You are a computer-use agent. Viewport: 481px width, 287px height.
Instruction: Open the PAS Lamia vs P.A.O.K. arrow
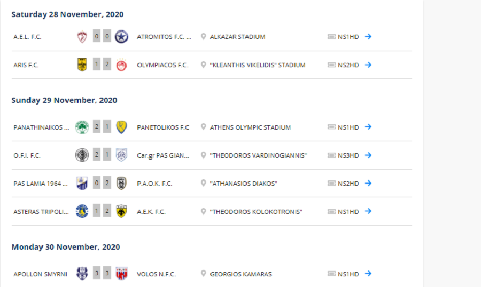pyautogui.click(x=368, y=183)
